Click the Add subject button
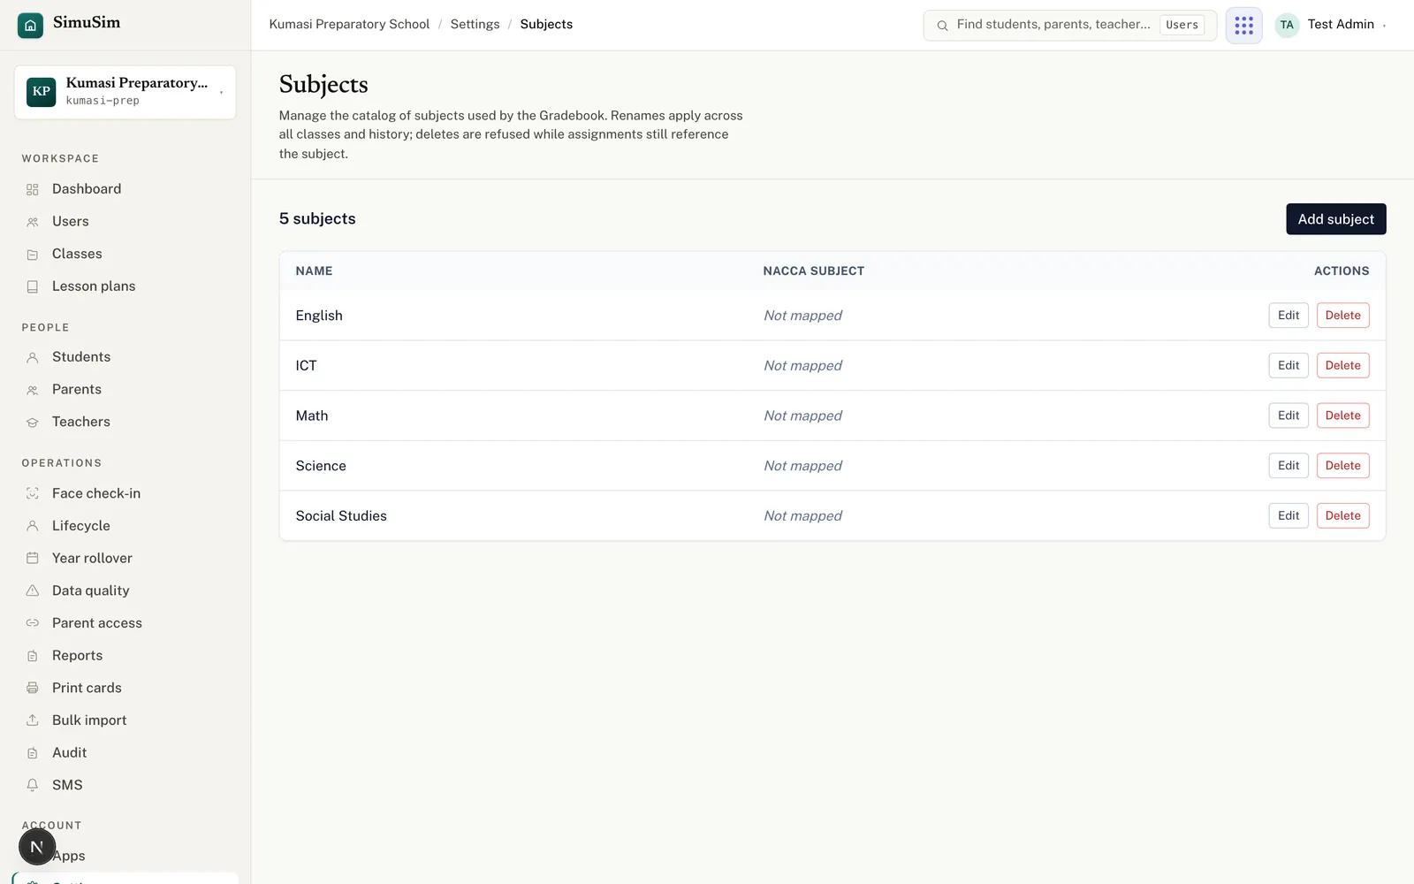This screenshot has width=1414, height=884. pyautogui.click(x=1335, y=219)
